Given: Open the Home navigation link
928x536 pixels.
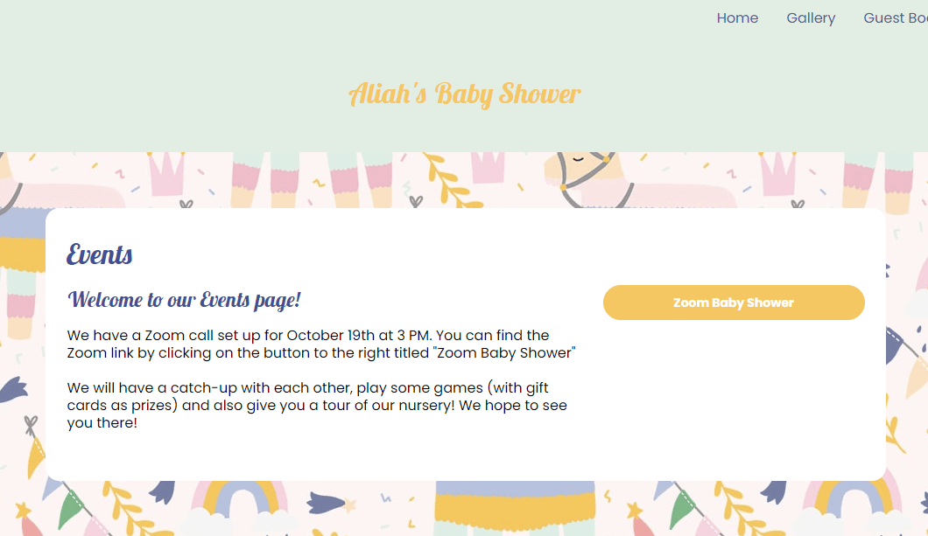Looking at the screenshot, I should (x=737, y=17).
